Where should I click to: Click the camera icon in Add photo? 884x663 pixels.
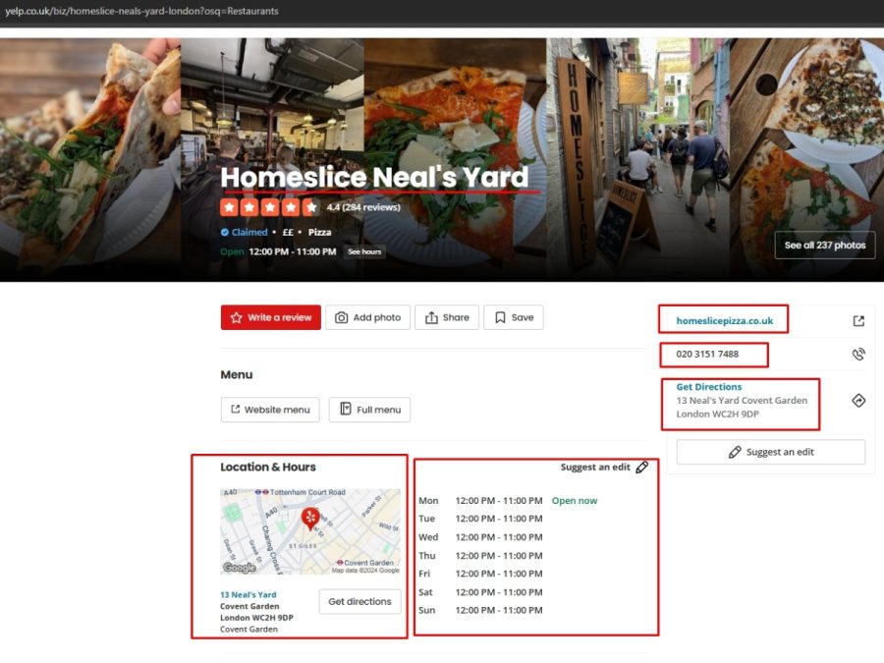[x=341, y=317]
